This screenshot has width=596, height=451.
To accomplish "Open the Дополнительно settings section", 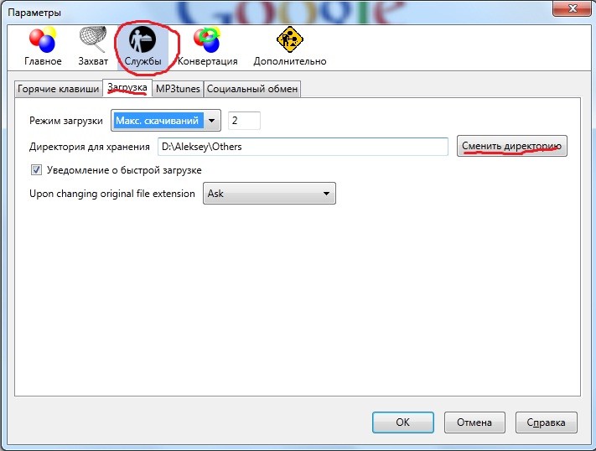I will (x=290, y=47).
